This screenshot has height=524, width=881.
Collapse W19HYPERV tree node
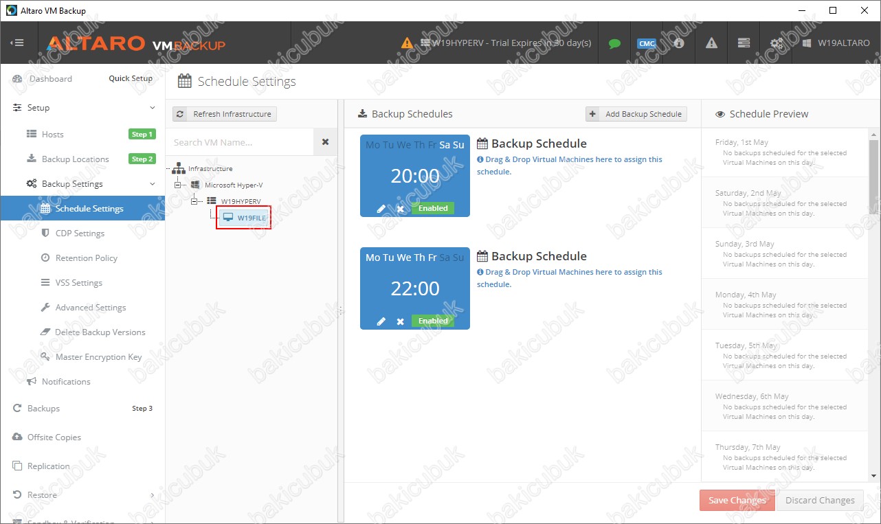[194, 201]
